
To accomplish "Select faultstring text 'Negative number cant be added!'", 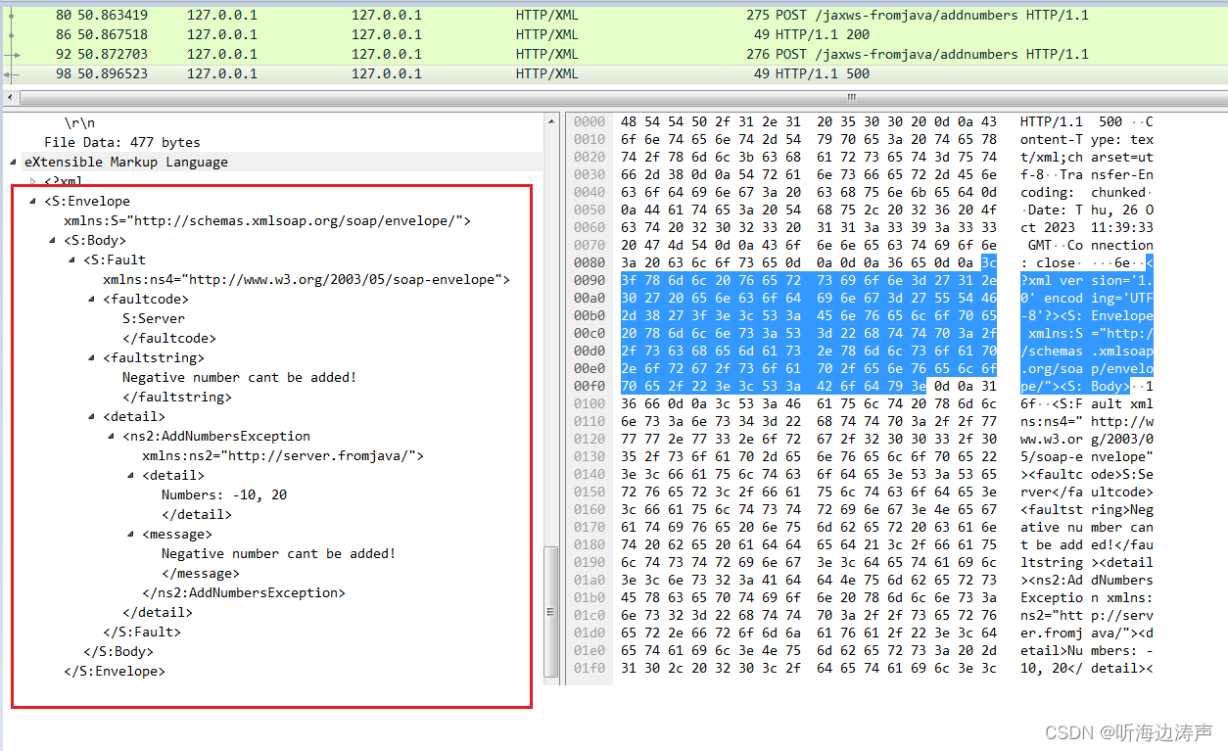I will 240,377.
